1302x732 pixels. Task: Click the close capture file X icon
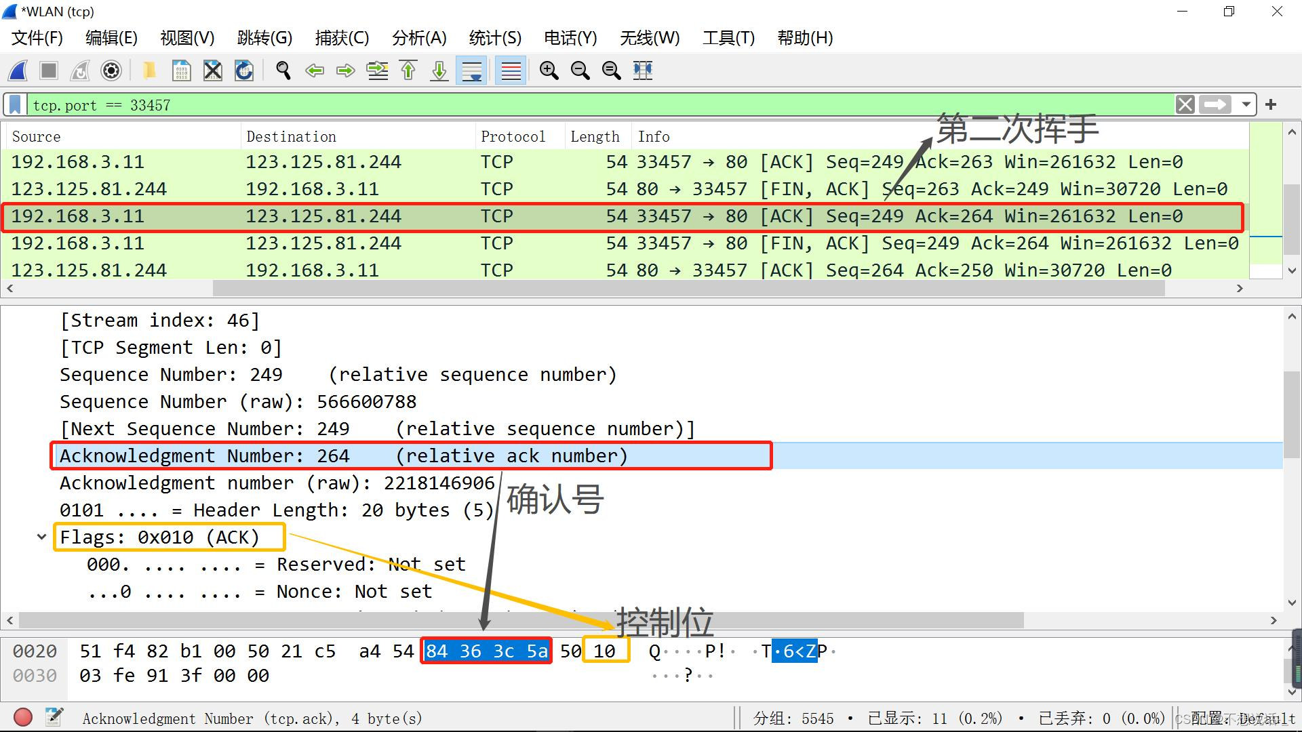coord(213,70)
